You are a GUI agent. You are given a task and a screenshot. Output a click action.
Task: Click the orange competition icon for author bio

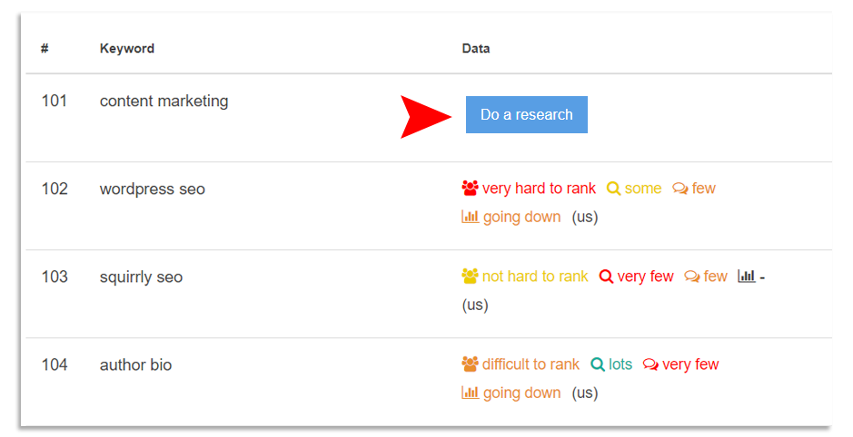coord(470,364)
